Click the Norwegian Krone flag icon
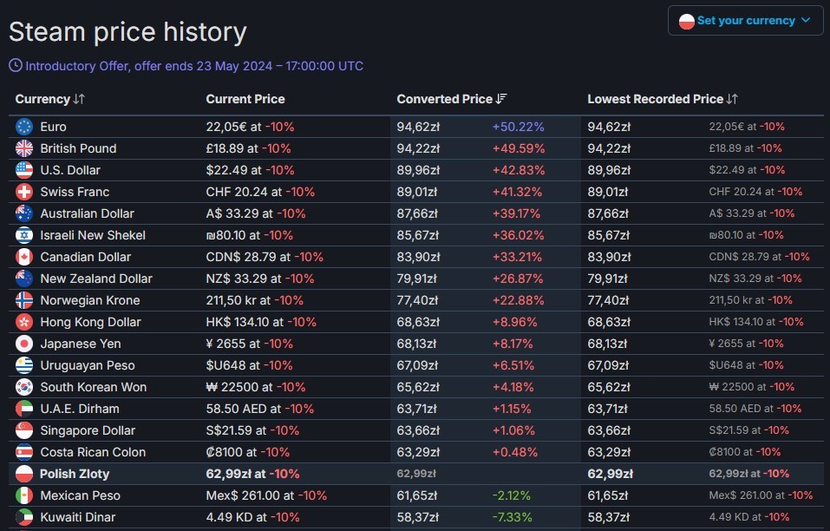Image resolution: width=830 pixels, height=531 pixels. [x=23, y=300]
